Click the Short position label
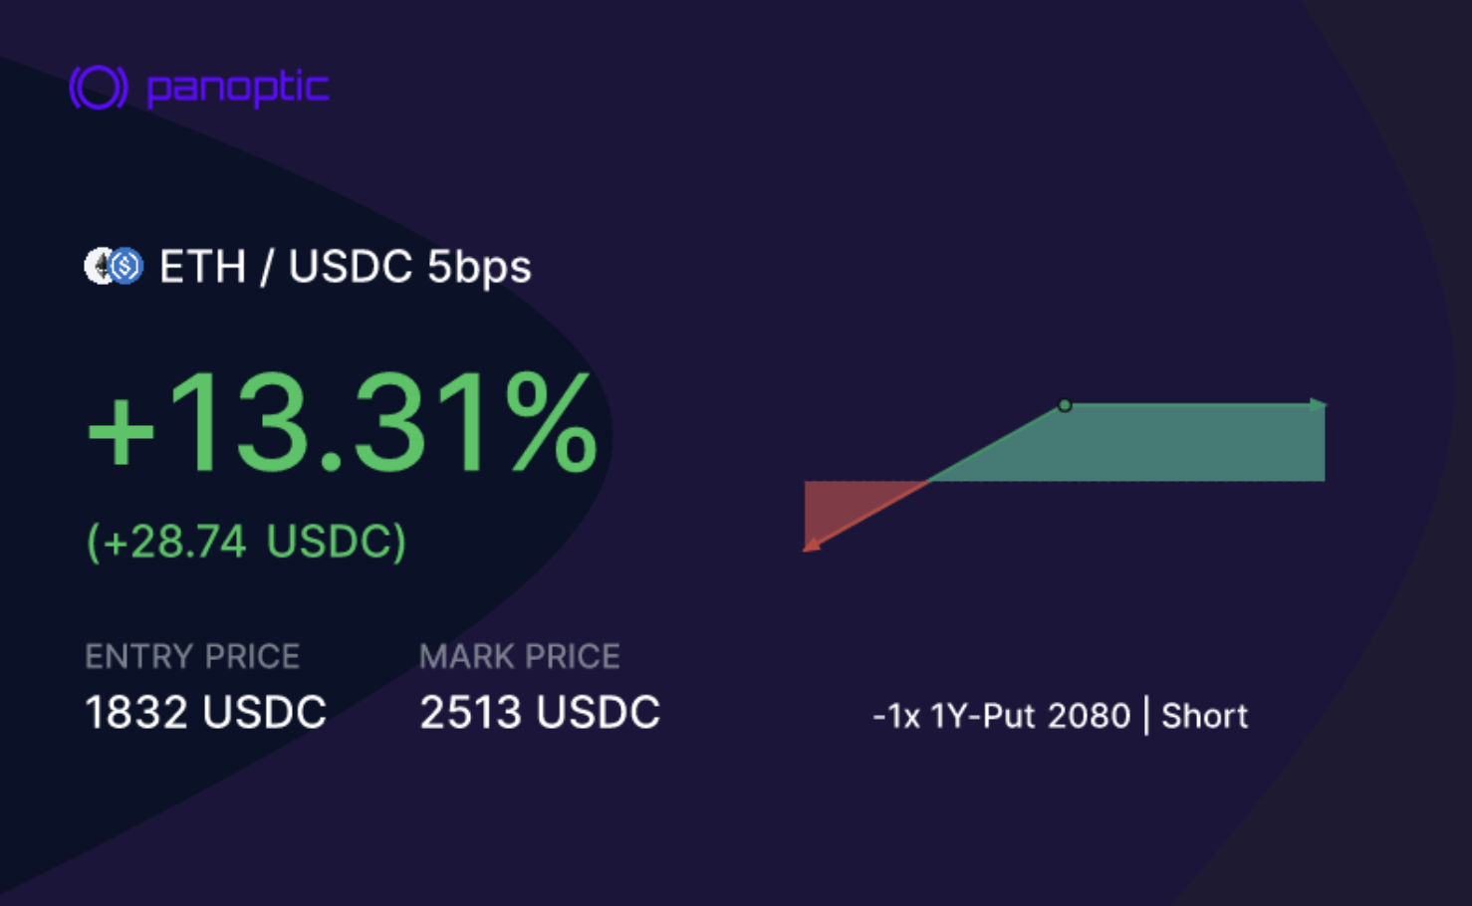 [x=1205, y=716]
